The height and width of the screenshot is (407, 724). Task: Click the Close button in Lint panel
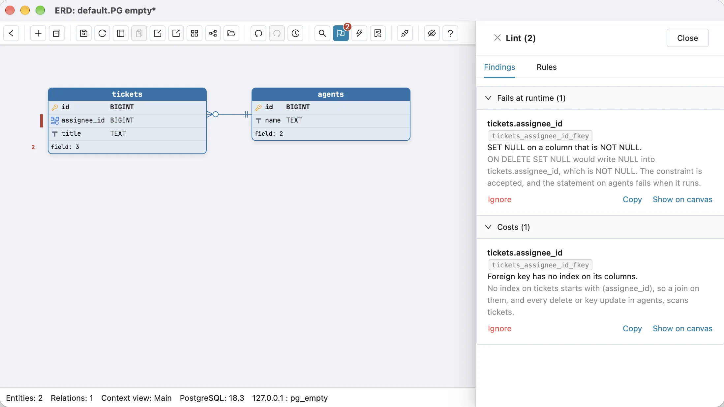[x=687, y=38]
